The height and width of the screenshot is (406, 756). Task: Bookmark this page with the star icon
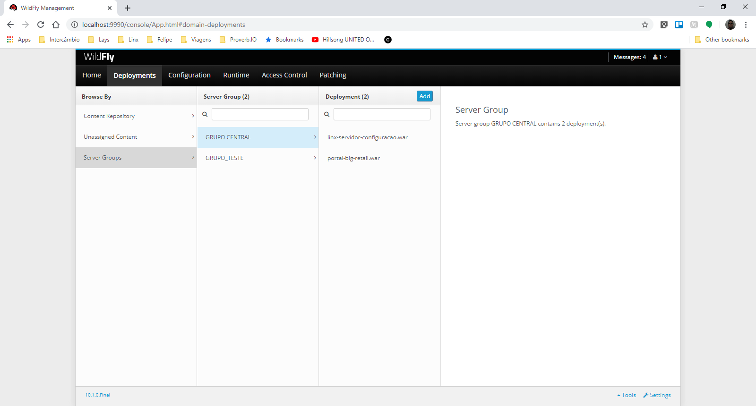[x=645, y=25]
